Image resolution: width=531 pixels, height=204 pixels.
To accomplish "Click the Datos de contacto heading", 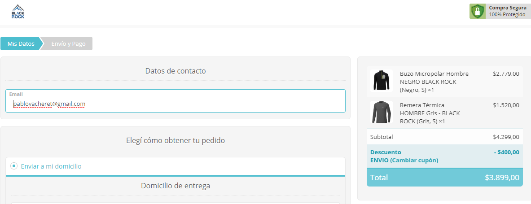I will point(176,71).
